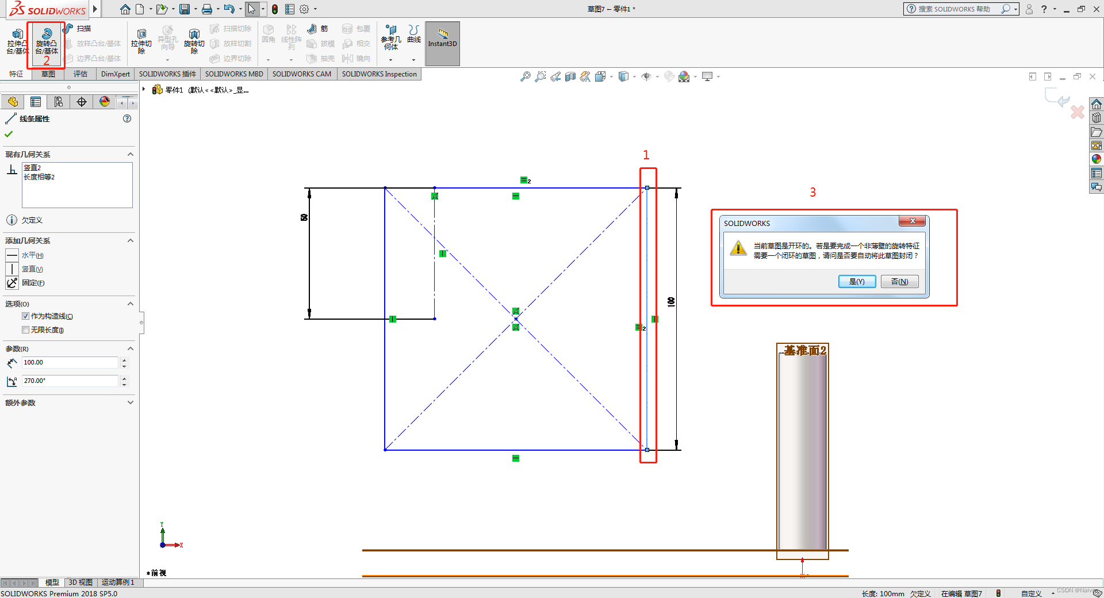Open the DisplayManager color ball tab
1104x598 pixels.
(105, 102)
